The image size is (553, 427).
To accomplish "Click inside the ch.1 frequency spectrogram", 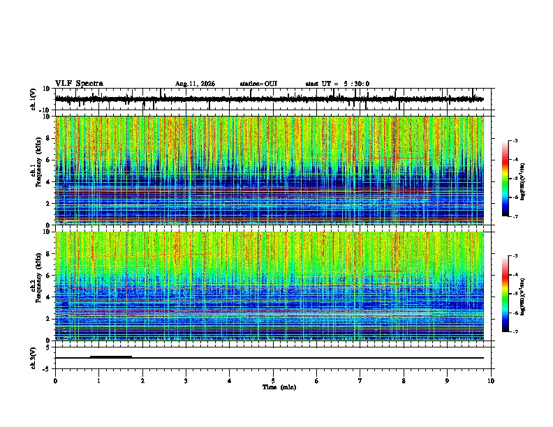I will tap(270, 170).
